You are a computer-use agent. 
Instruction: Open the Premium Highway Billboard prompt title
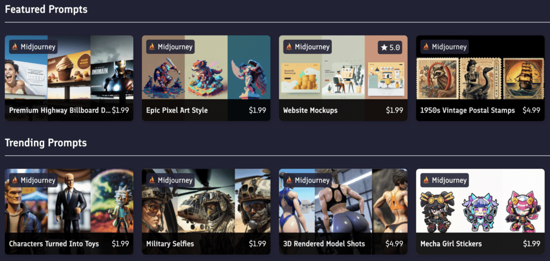click(60, 110)
